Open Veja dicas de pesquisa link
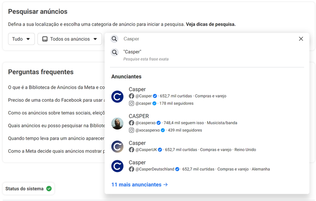Screen dimensions: 316x201 211,24
